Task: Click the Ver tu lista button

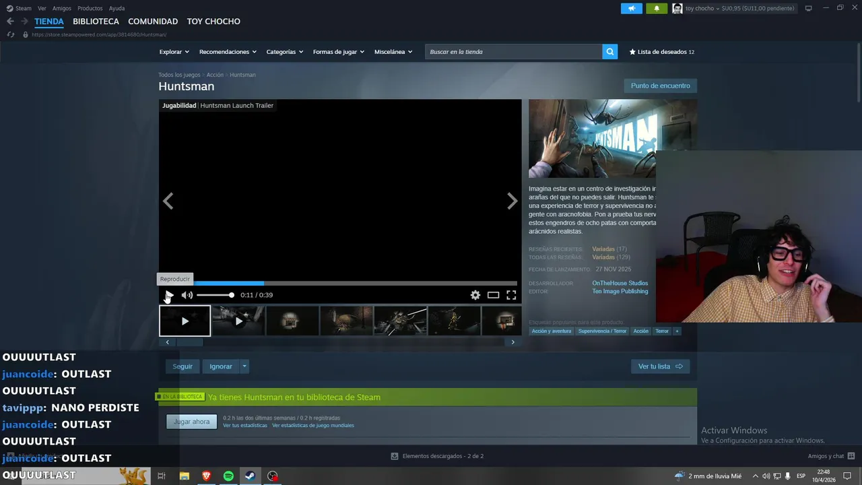Action: coord(660,366)
